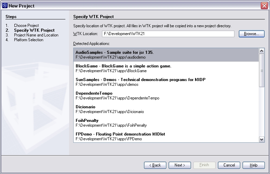
Task: Choose FPDemo Floating Point demonstration MIDlet
Action: (x=166, y=136)
